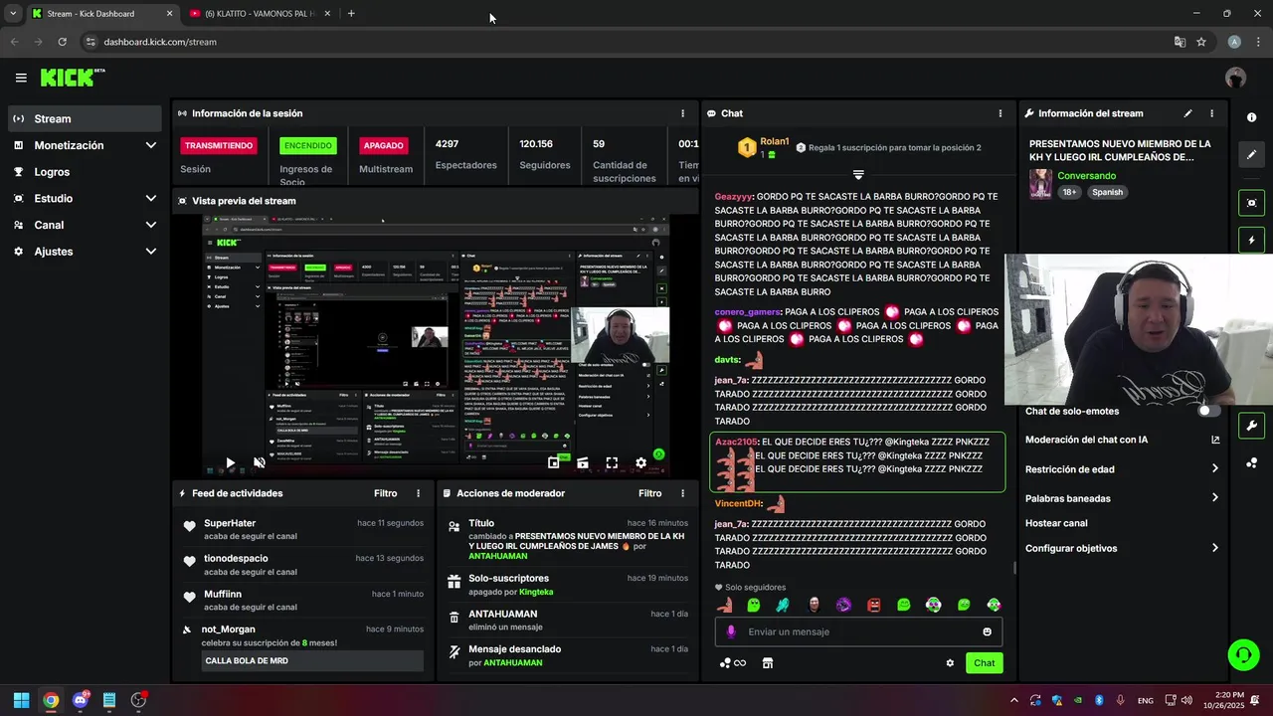
Task: Open the emoji picker in message box
Action: pos(987,631)
